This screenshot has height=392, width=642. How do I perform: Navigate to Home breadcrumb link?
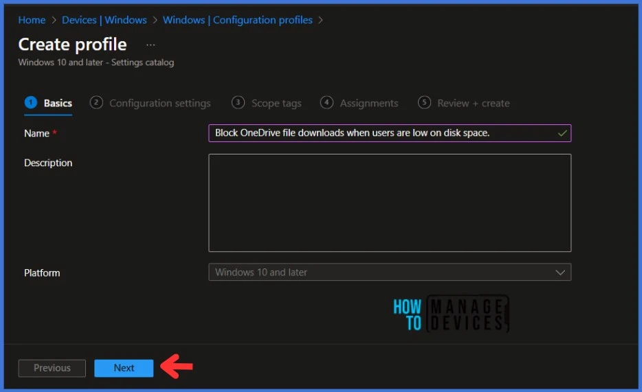32,20
